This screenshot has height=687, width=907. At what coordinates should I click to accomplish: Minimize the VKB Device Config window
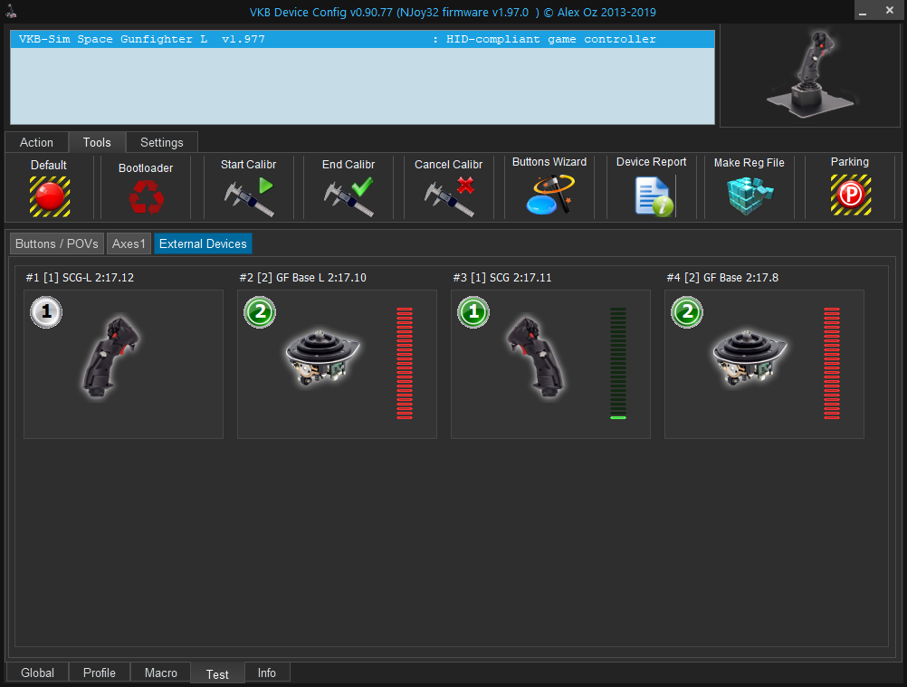[x=863, y=11]
